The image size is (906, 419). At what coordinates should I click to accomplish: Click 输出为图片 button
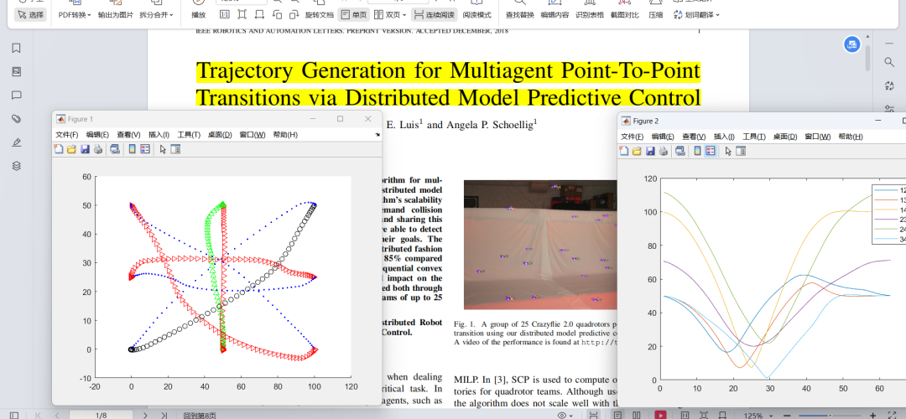click(115, 14)
